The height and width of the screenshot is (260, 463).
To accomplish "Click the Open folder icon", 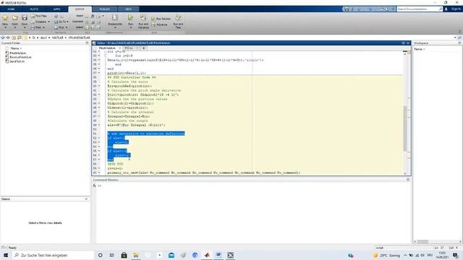I will 14,18.
